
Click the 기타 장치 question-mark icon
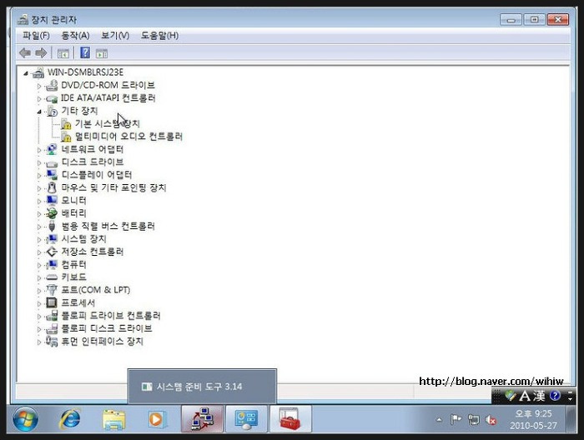click(x=52, y=111)
